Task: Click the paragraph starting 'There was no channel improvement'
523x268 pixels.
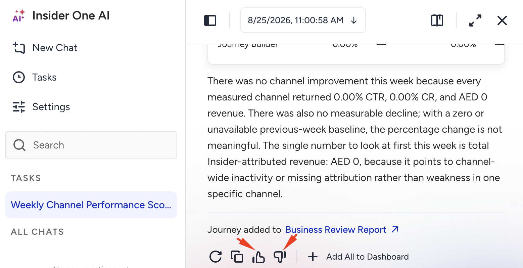Action: click(355, 137)
